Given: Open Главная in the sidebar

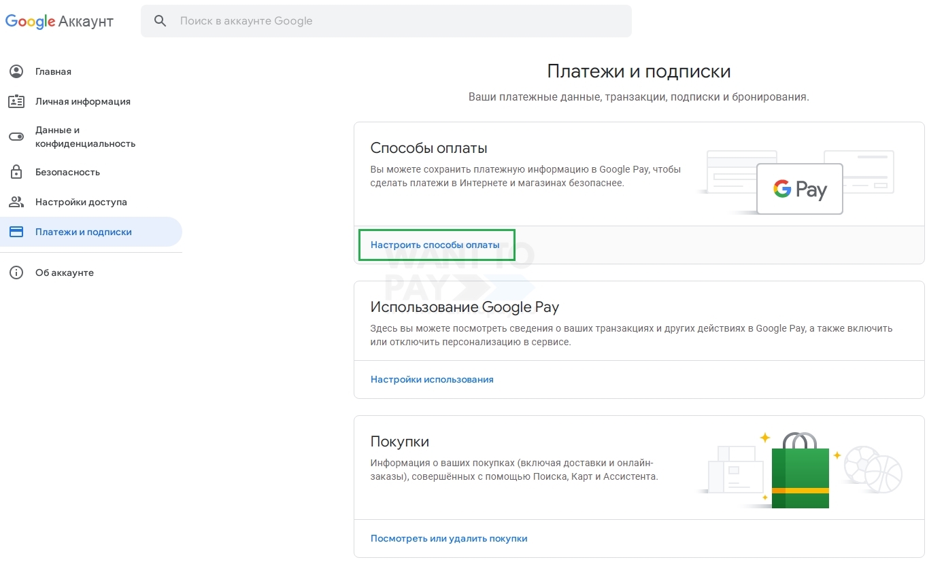Looking at the screenshot, I should [x=53, y=71].
